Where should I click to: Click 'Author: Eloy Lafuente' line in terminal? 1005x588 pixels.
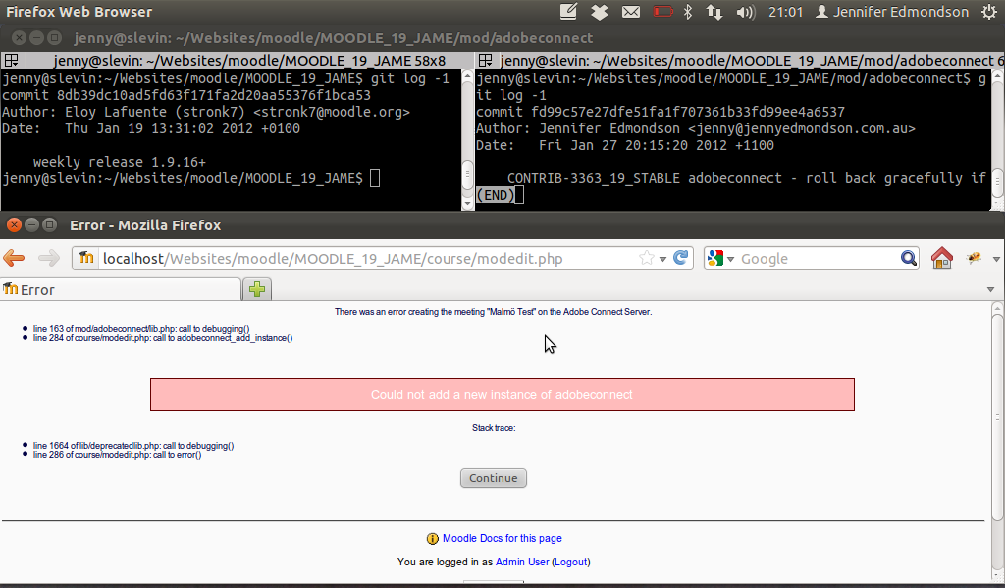point(206,112)
